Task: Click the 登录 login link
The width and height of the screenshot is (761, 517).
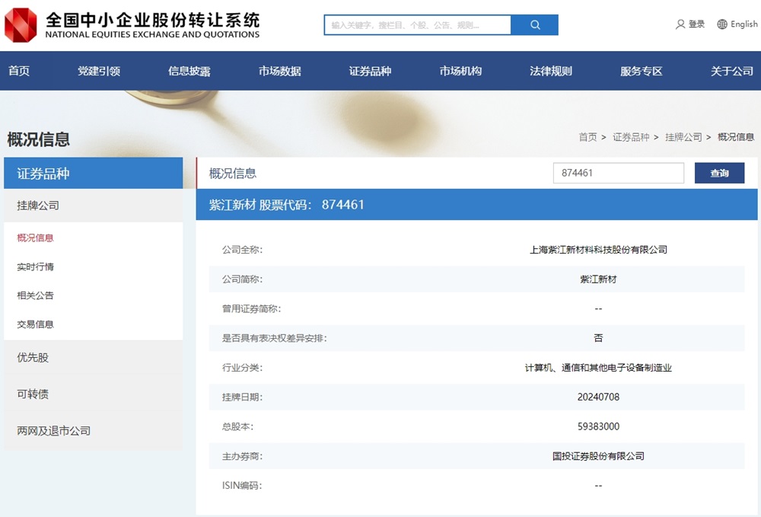Action: point(695,24)
